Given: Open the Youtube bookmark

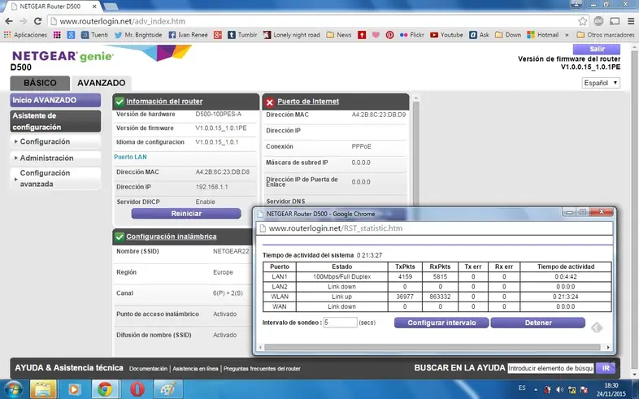Looking at the screenshot, I should tap(446, 35).
